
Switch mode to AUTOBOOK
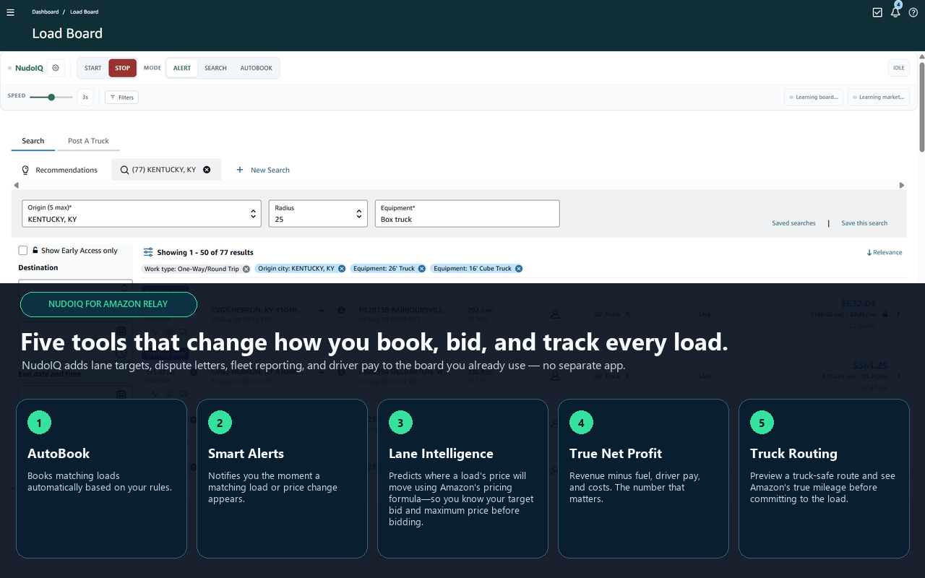[x=257, y=68]
